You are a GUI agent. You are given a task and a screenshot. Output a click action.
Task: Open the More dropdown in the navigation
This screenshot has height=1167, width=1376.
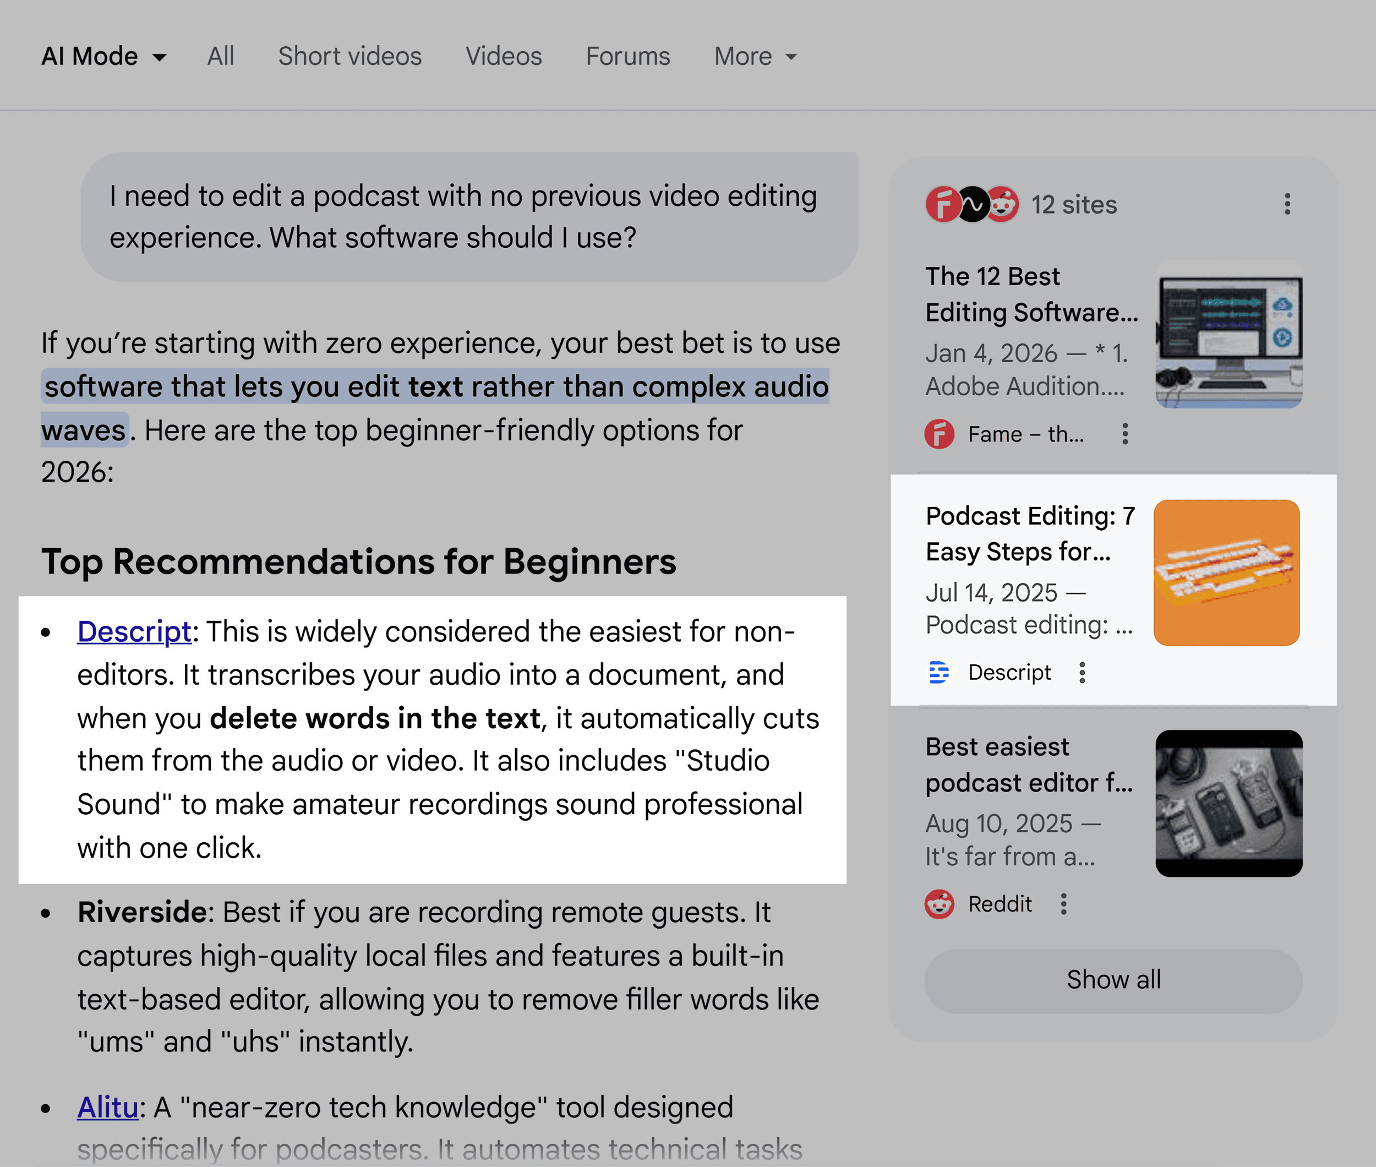click(754, 56)
